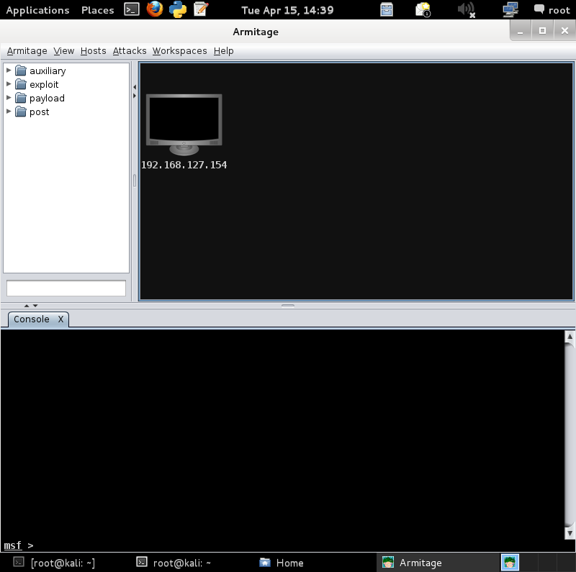
Task: Expand the auxiliary module folder
Action: click(x=9, y=71)
